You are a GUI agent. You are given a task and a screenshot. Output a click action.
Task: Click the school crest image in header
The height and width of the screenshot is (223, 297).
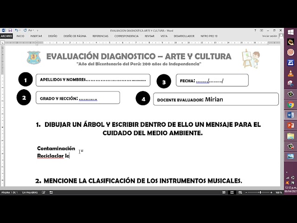click(34, 58)
